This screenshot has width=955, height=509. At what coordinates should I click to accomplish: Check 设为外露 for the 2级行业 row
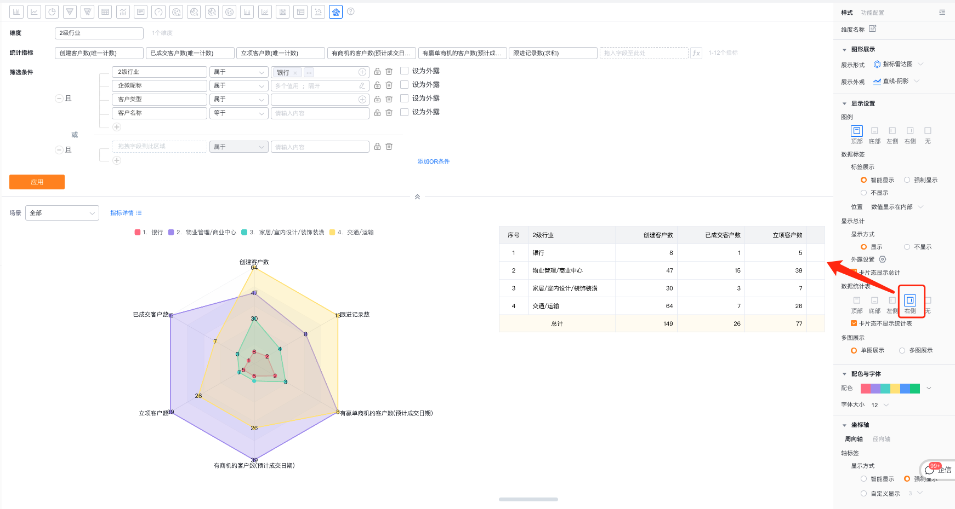coord(404,71)
